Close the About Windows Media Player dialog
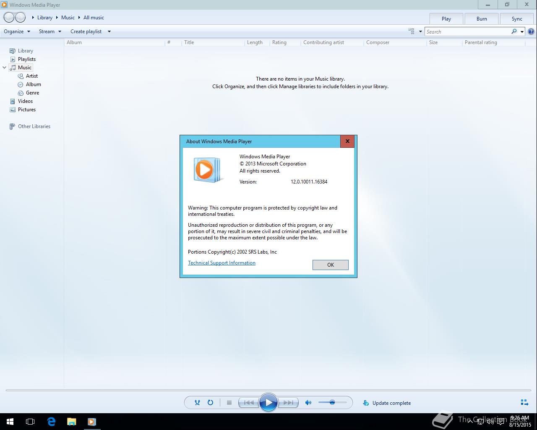This screenshot has height=430, width=537. 347,142
